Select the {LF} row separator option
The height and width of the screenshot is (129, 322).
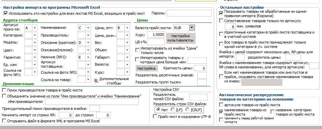(173, 110)
